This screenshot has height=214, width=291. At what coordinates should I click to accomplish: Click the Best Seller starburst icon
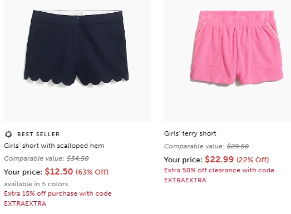point(8,134)
